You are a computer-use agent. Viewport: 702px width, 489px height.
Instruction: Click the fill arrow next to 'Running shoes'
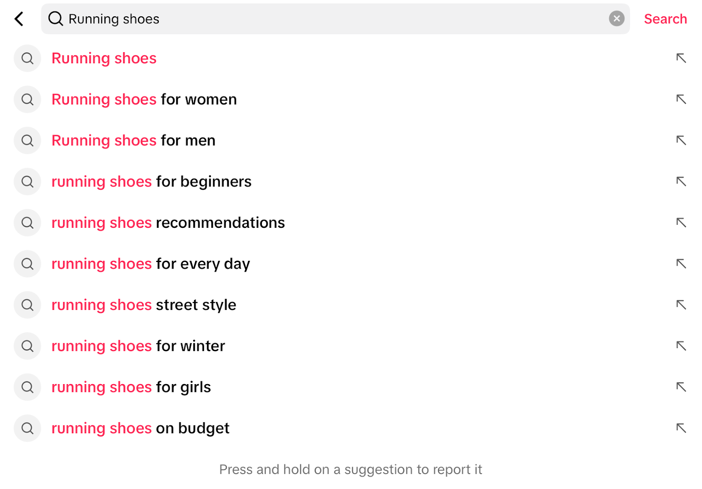(681, 58)
